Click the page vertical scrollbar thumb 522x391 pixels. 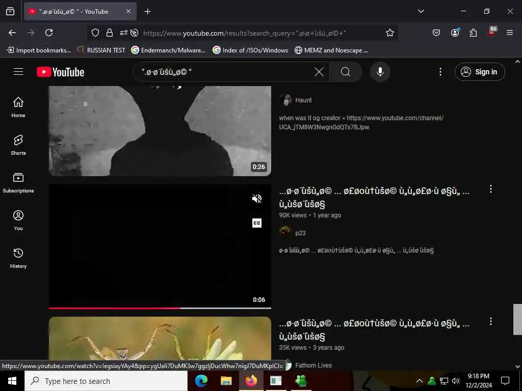[517, 319]
